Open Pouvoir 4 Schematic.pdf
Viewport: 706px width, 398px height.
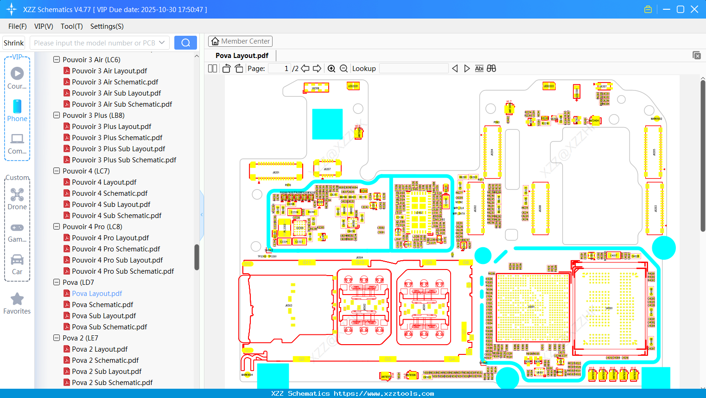pos(109,193)
